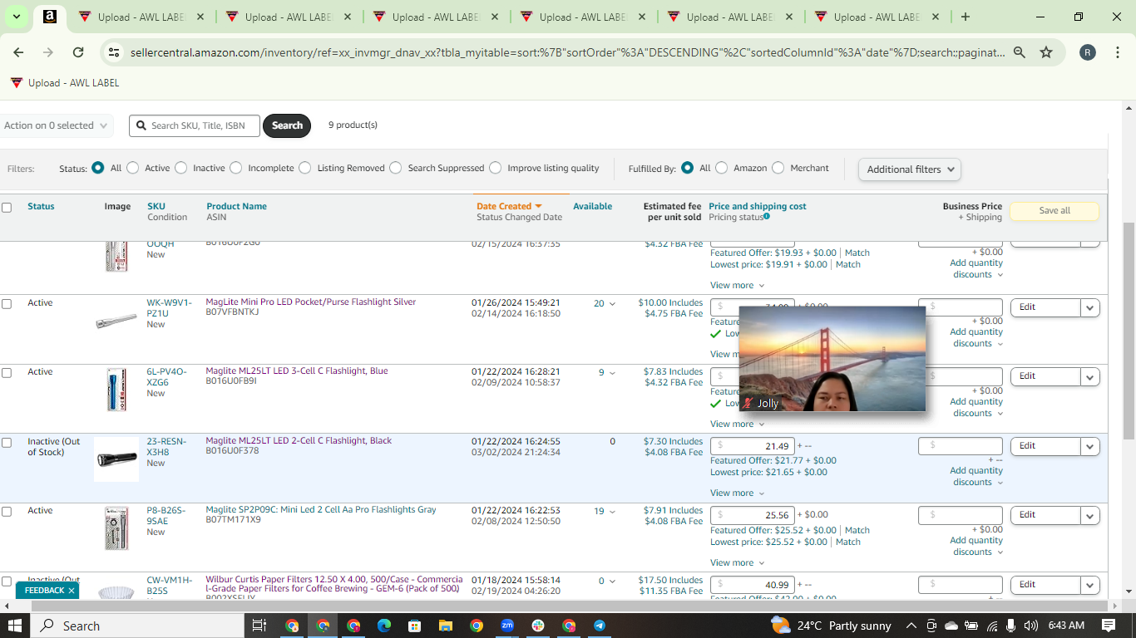This screenshot has height=638, width=1136.
Task: Toggle the Date Created sort arrow
Action: click(x=538, y=206)
